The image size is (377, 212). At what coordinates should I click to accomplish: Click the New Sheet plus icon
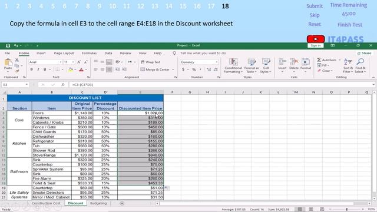point(122,203)
